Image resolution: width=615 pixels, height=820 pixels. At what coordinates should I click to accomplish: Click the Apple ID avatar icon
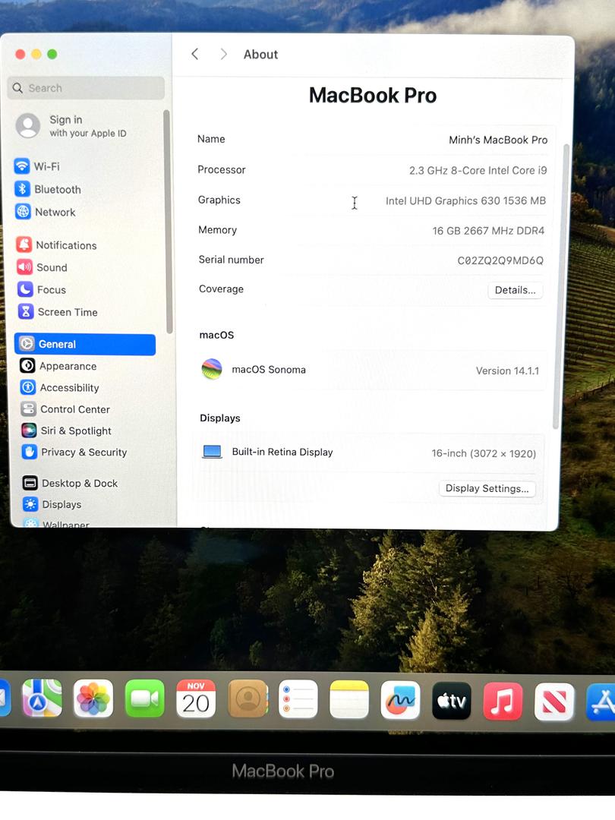tap(28, 126)
